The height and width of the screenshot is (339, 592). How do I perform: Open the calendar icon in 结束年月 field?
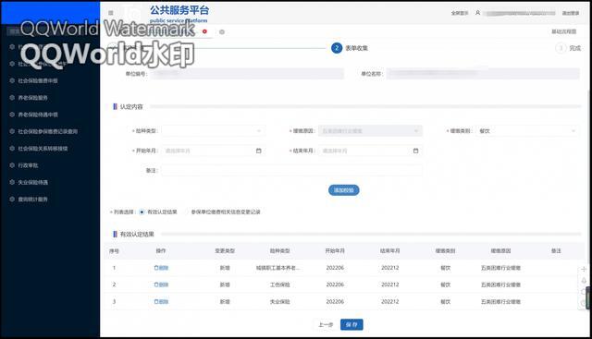[x=415, y=151]
